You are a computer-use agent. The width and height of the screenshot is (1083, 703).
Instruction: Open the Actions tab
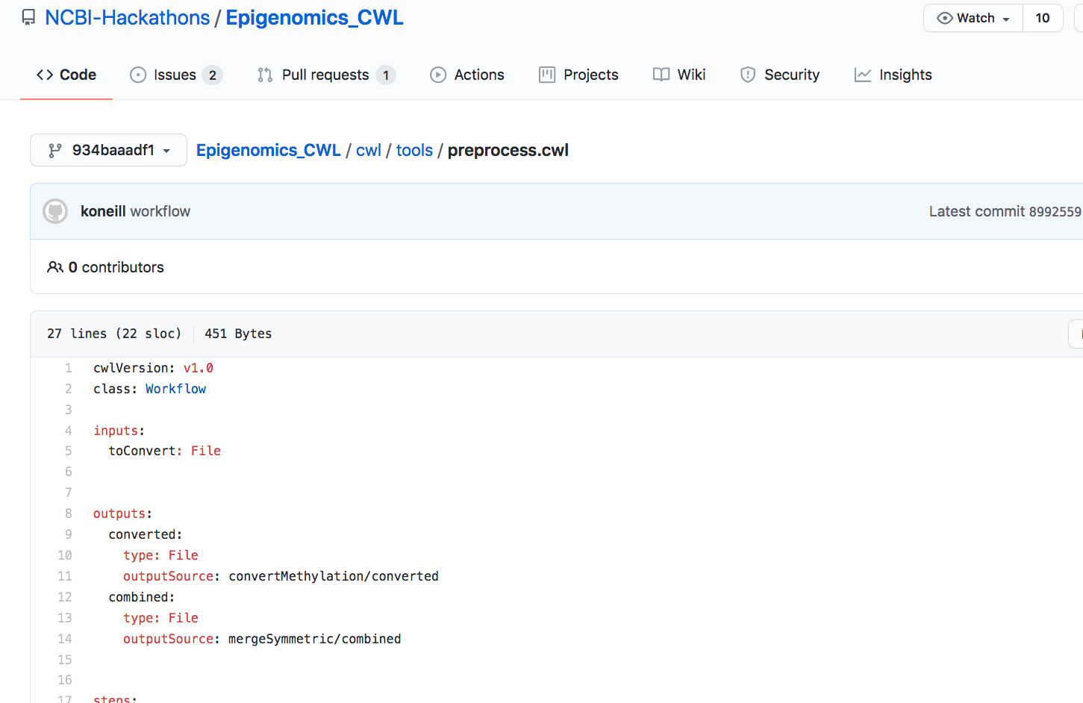[467, 75]
